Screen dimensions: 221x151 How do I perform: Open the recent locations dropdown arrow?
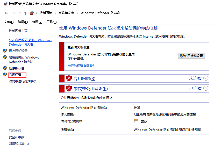pyautogui.click(x=20, y=13)
